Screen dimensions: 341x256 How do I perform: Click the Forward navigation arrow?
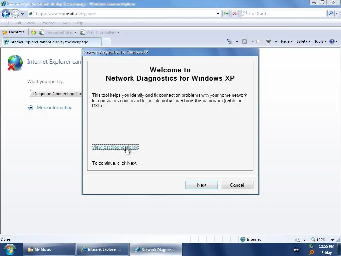pos(15,13)
